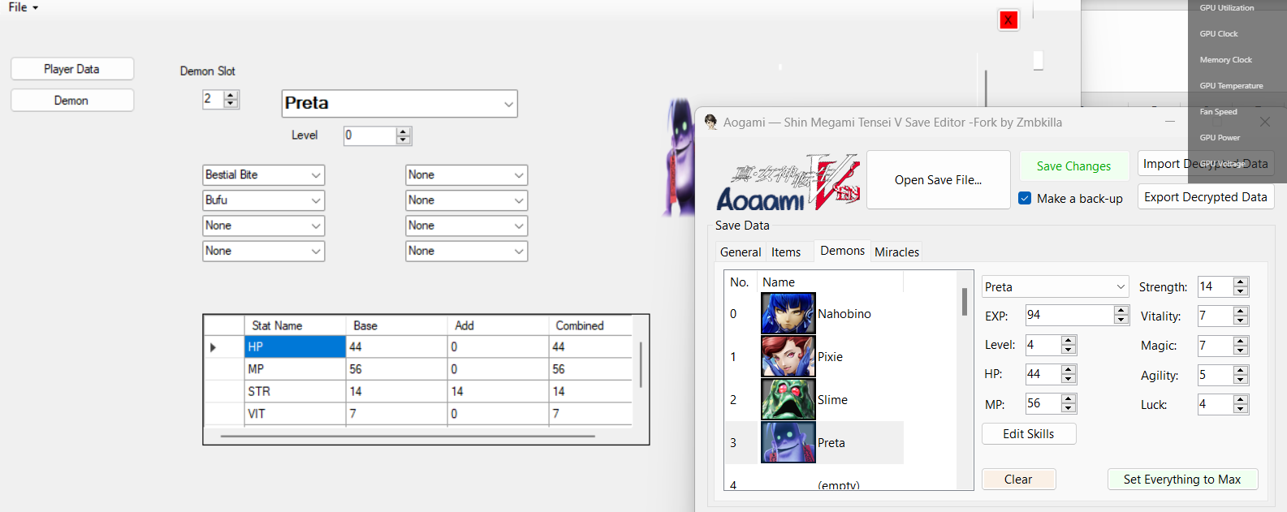Select the Nahobino name in demon list
This screenshot has height=512, width=1287.
844,313
